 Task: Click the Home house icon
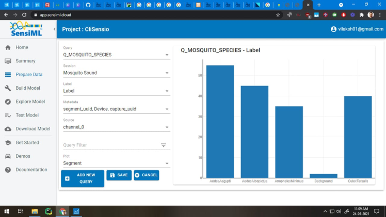point(8,47)
